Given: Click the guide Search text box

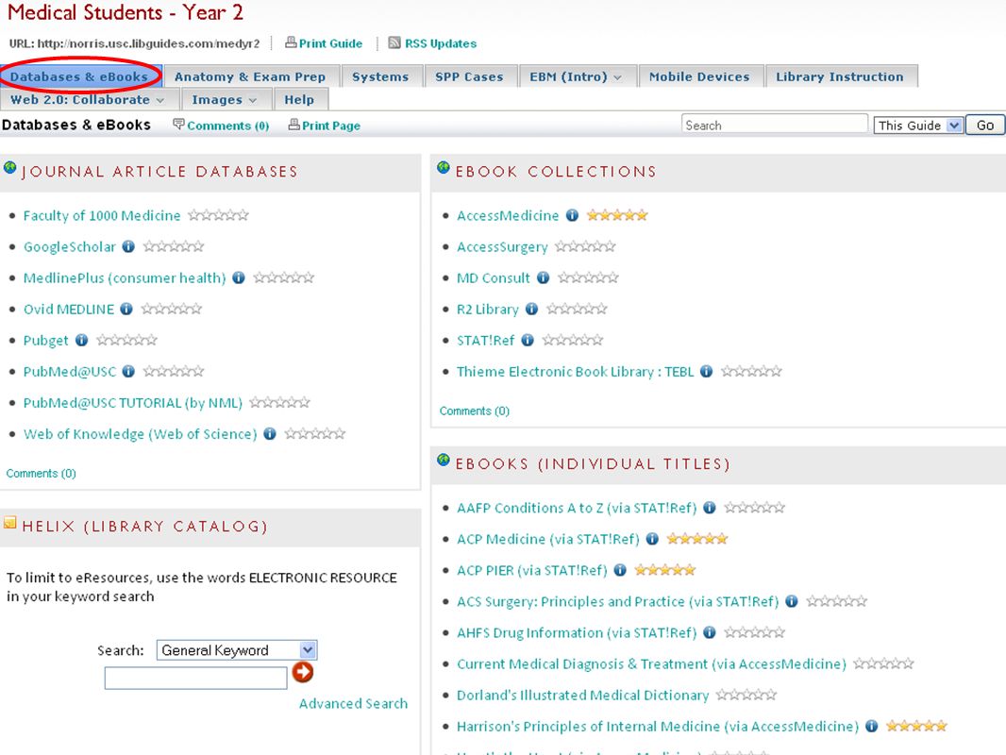Looking at the screenshot, I should click(x=775, y=125).
